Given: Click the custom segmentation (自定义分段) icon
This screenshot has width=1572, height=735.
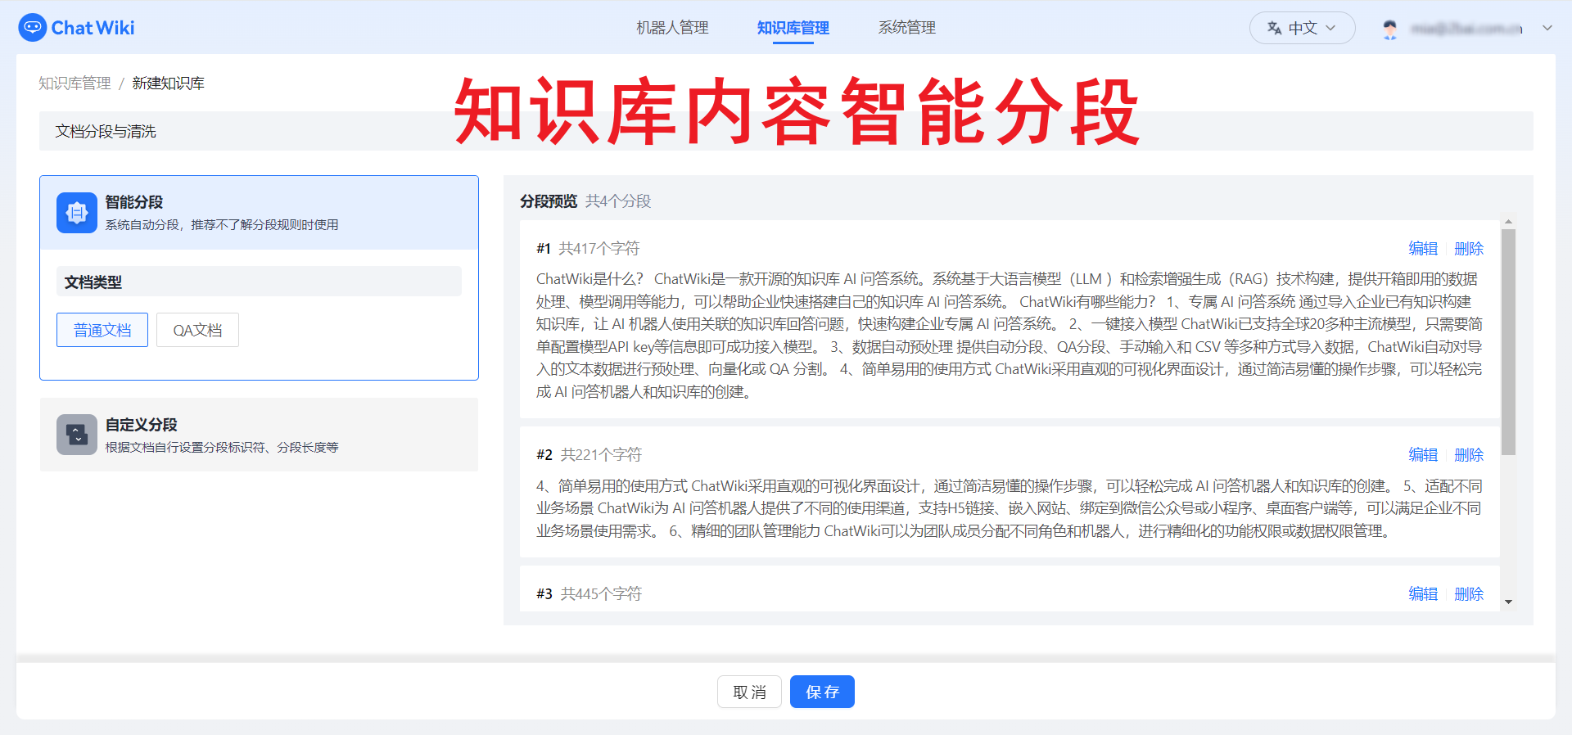Looking at the screenshot, I should click(77, 435).
